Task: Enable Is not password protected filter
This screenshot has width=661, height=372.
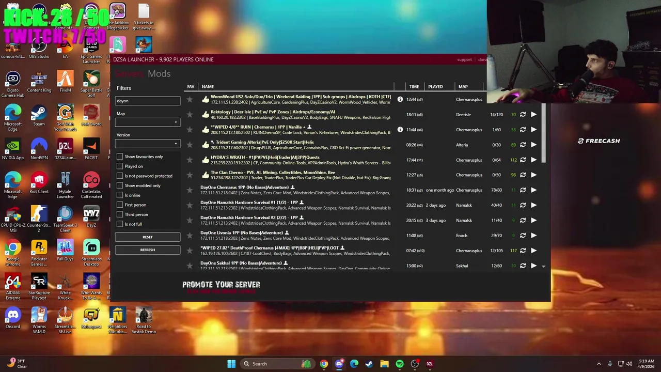Action: pos(120,176)
